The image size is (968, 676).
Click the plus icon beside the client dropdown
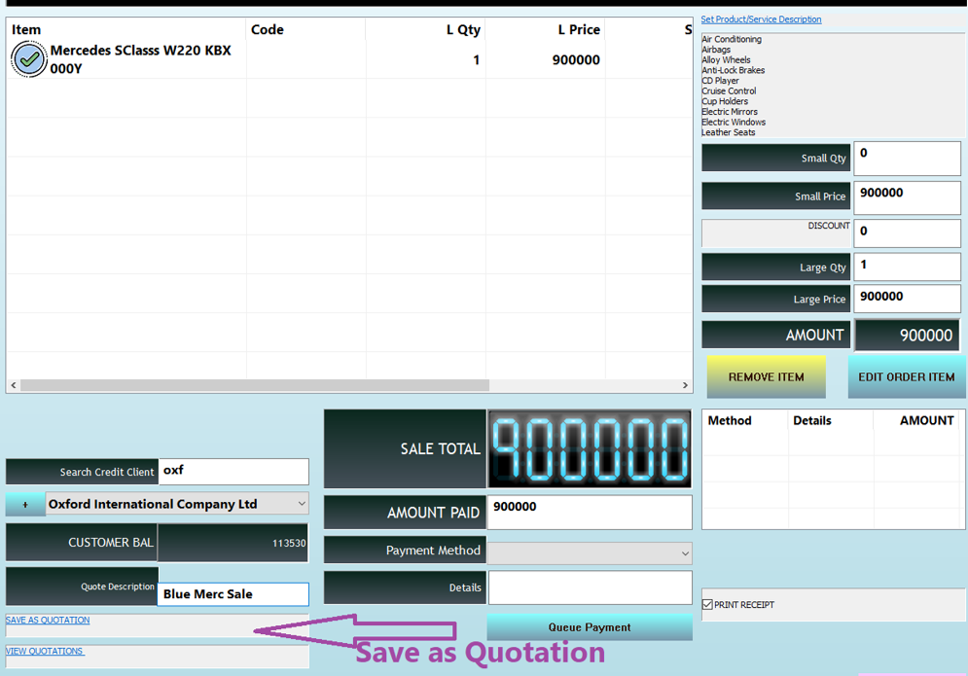click(x=22, y=504)
